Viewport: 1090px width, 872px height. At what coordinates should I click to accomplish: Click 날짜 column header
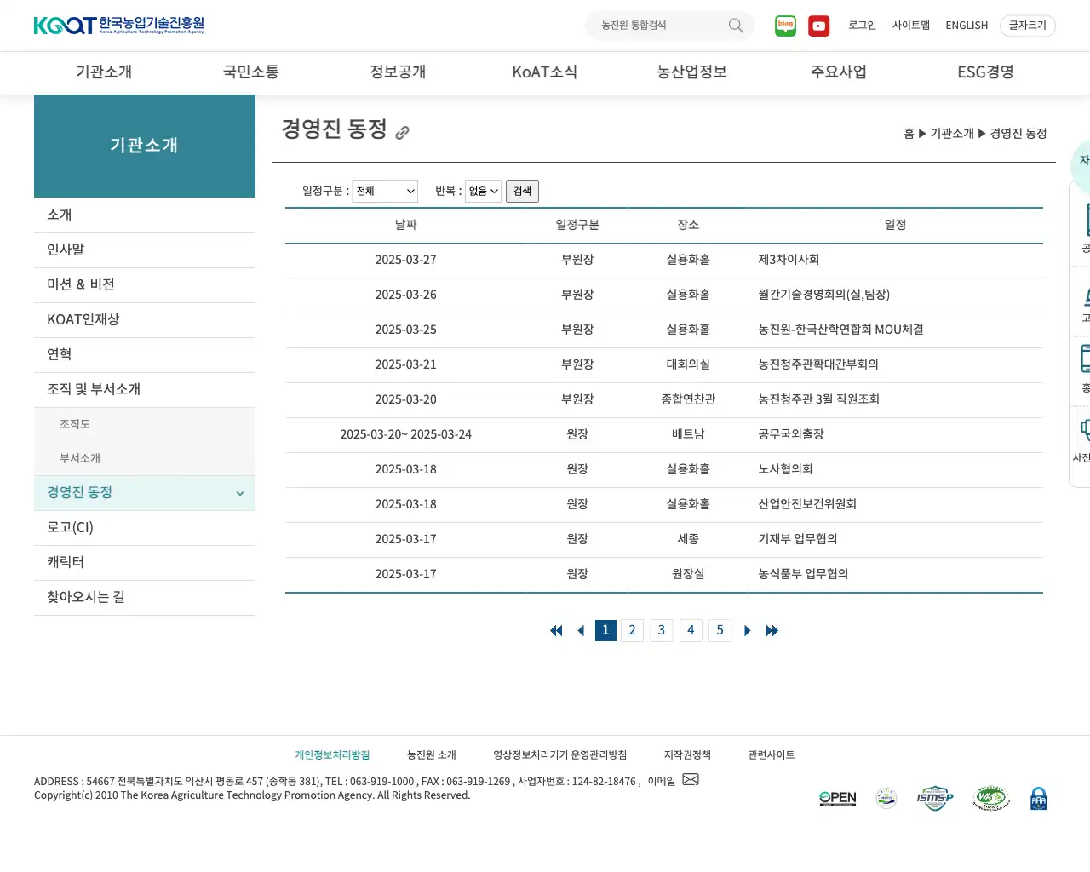point(406,225)
